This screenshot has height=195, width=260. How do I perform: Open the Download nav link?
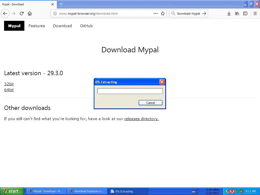[x=62, y=26]
